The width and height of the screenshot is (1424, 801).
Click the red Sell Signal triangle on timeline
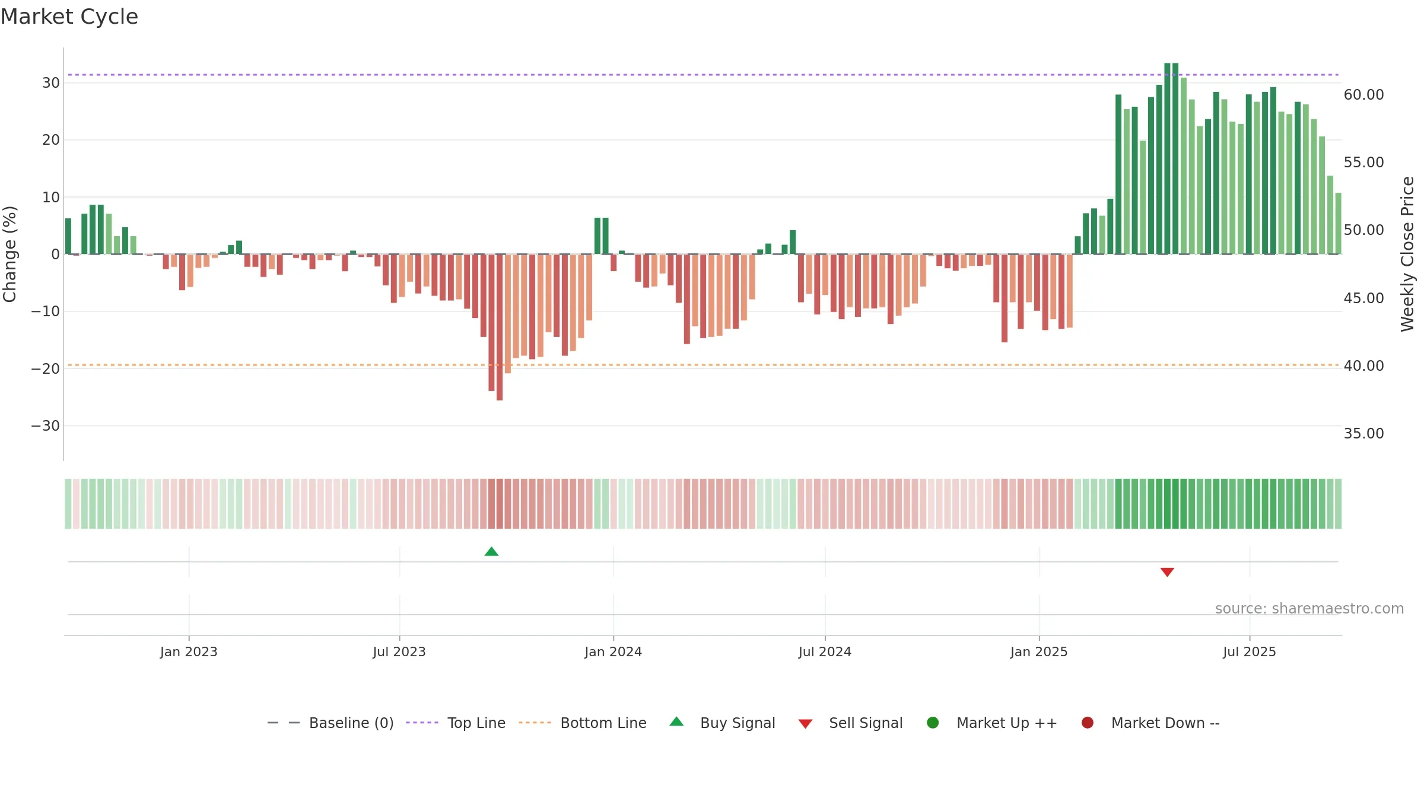point(1167,572)
